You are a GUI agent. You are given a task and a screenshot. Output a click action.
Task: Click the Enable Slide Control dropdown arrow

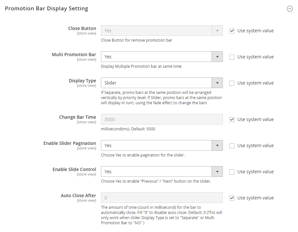tap(217, 172)
